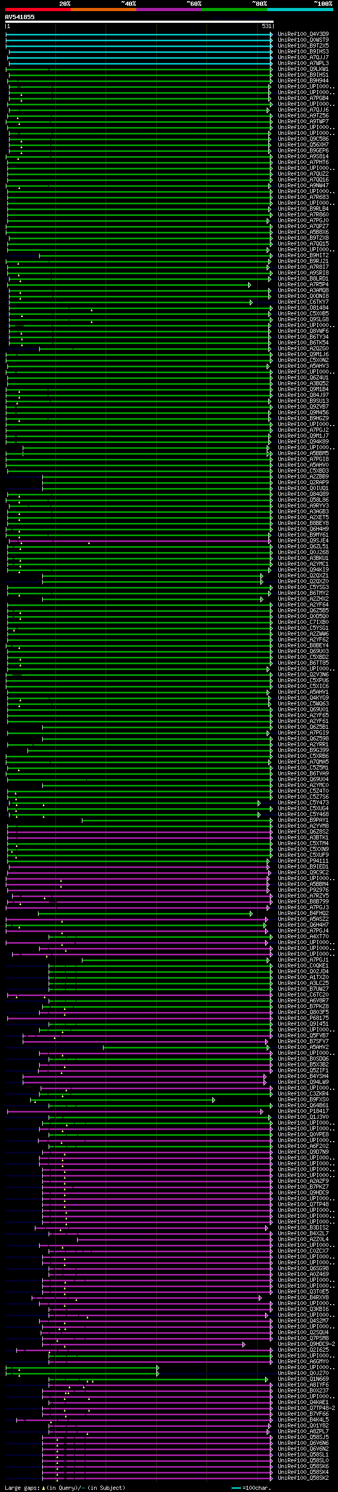Viewport: 338px width, 1492px height.
Task: Open hit UniRef100_Q58SJ5
Action: pyautogui.click(x=303, y=1437)
